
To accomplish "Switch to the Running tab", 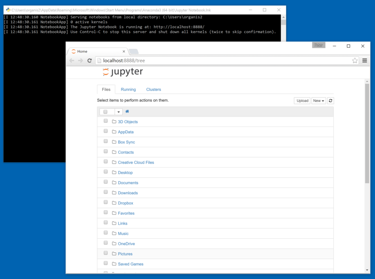I will pos(128,89).
